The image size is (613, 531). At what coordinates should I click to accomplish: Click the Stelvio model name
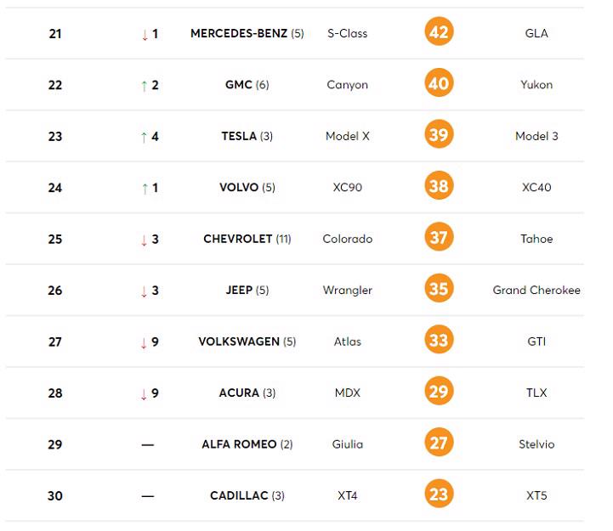[536, 444]
